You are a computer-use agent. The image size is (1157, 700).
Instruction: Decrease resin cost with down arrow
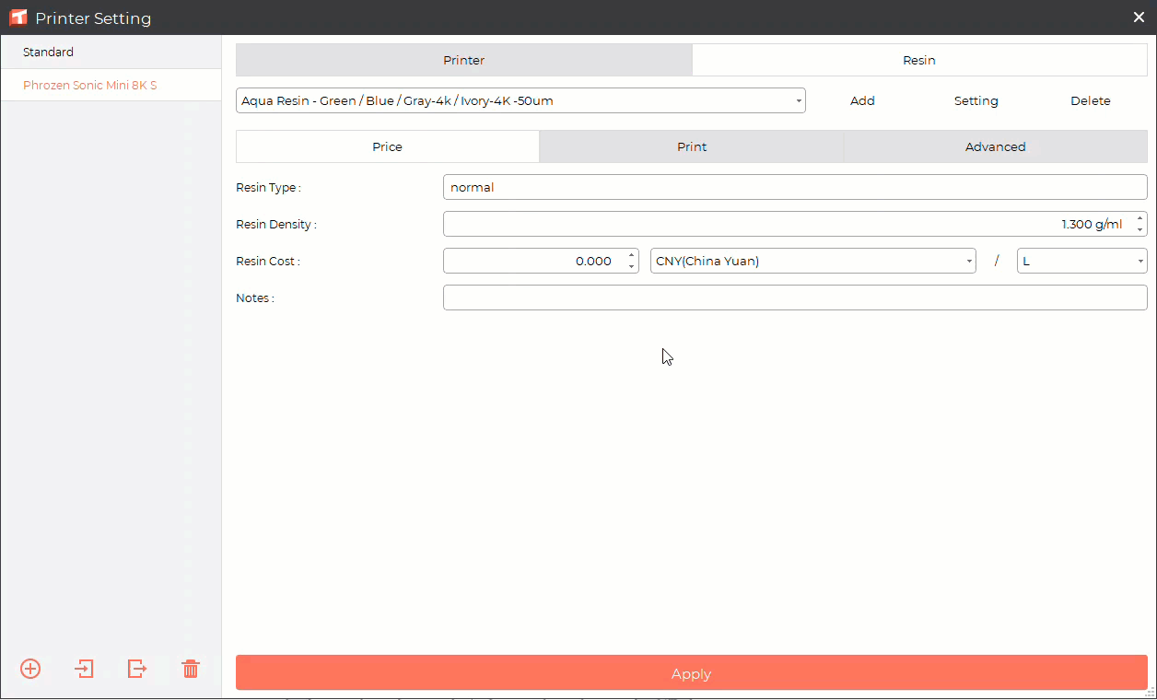tap(631, 266)
